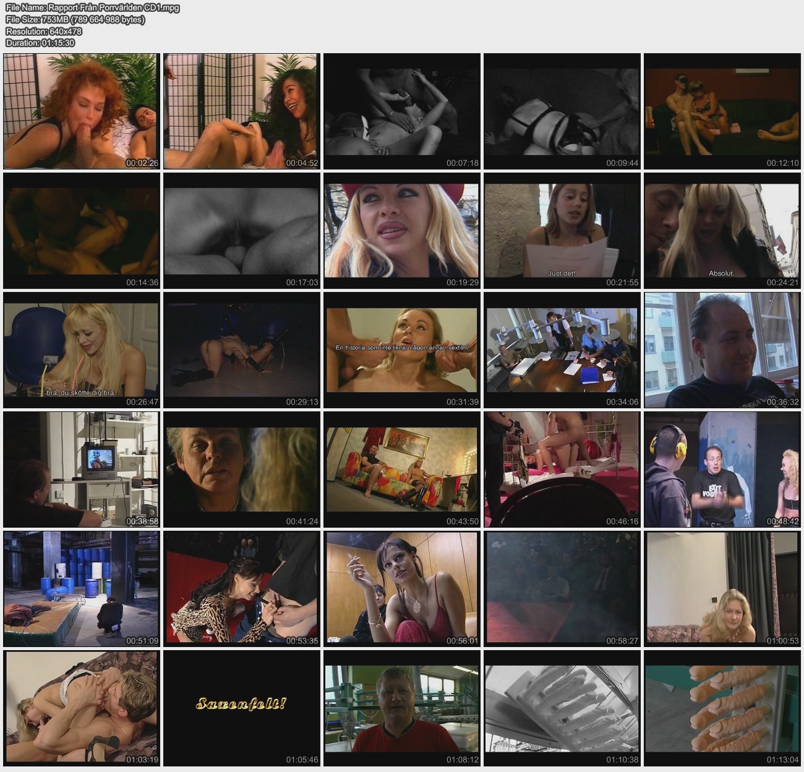Click the Duration 01:15:30 text line
804x772 pixels.
[40, 43]
